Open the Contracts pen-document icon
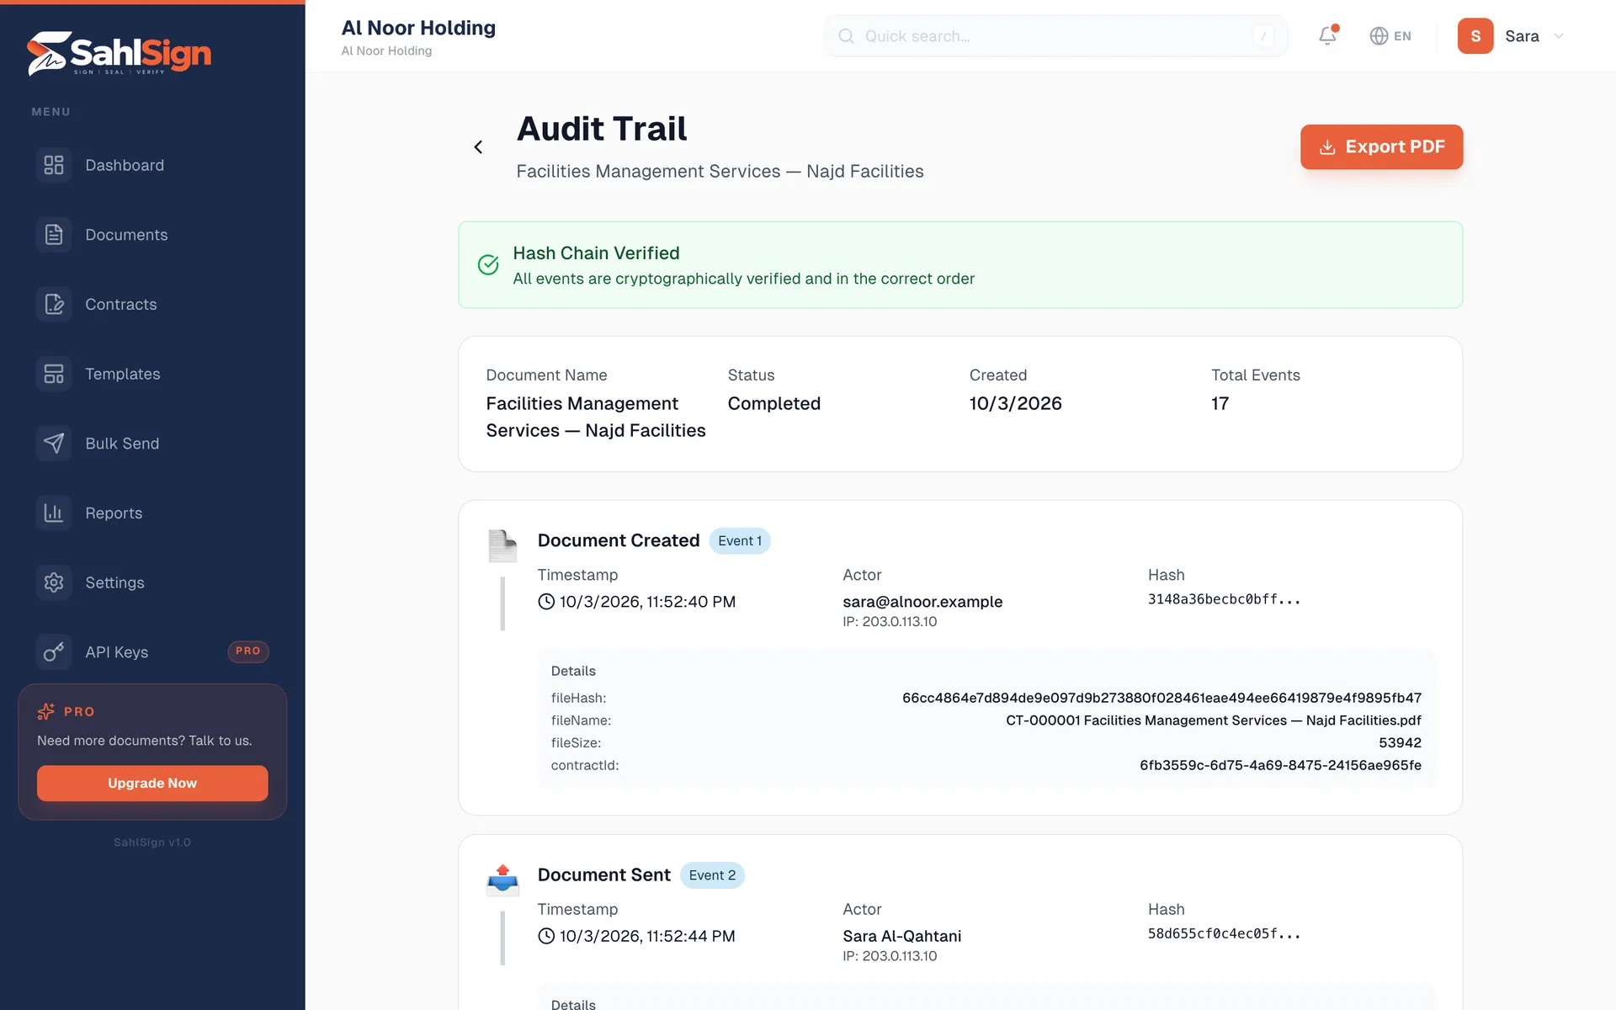Screen dimensions: 1616x1010 [x=54, y=304]
